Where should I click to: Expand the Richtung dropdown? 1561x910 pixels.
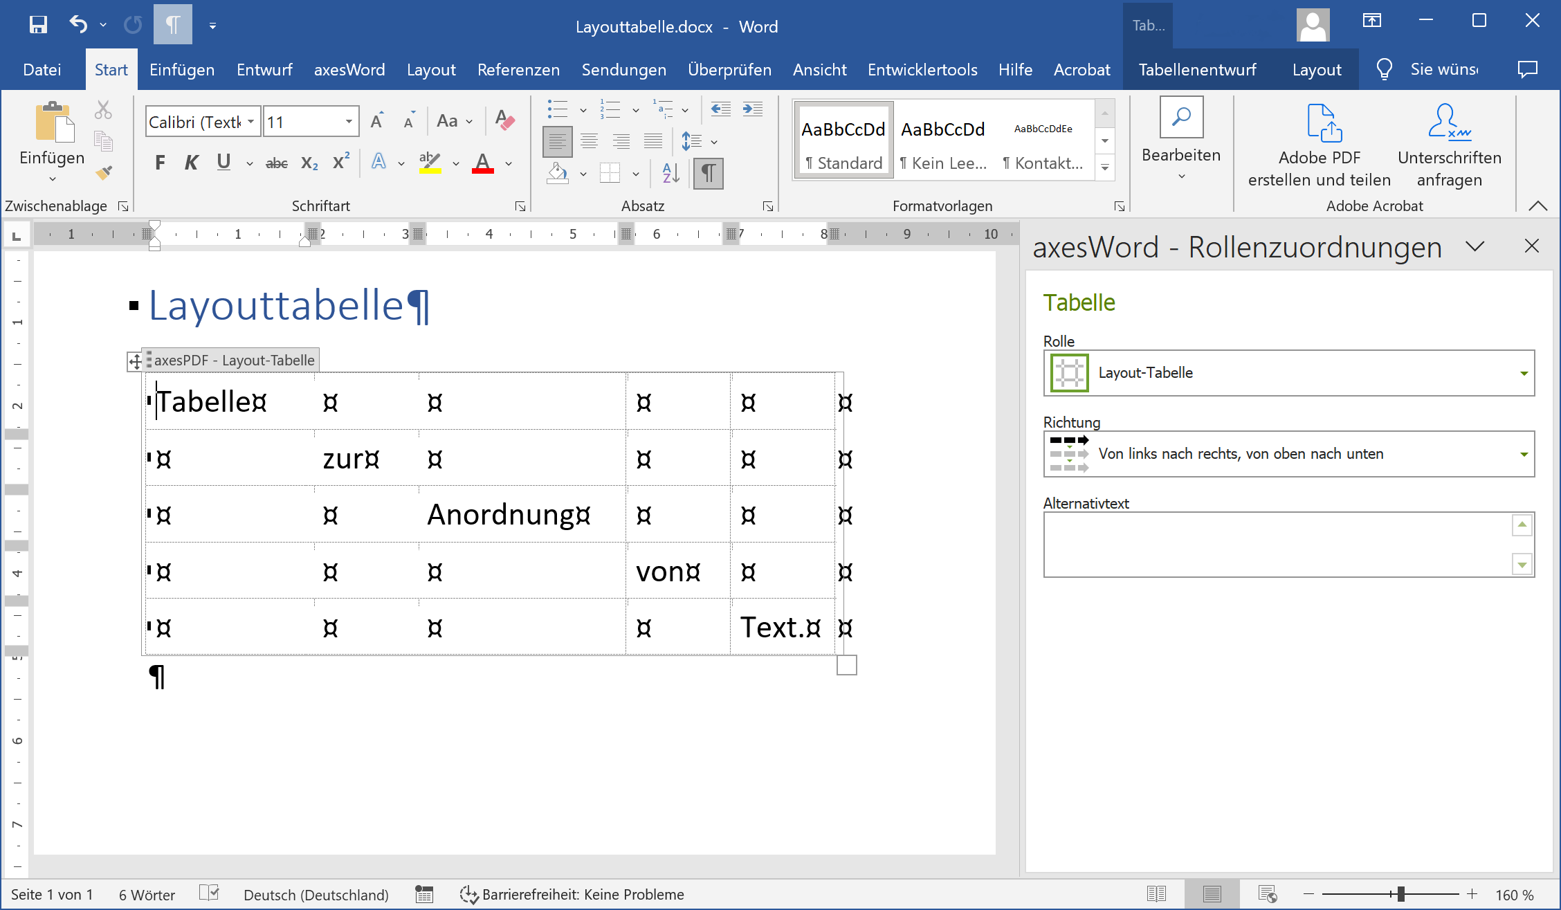[1523, 455]
